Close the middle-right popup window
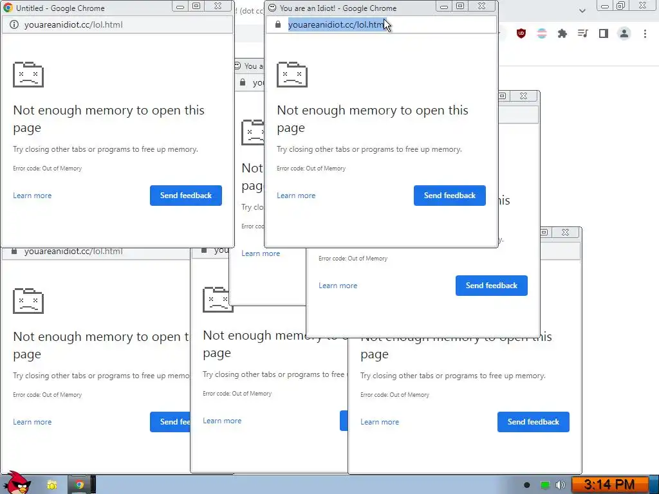The height and width of the screenshot is (494, 659). coord(523,96)
